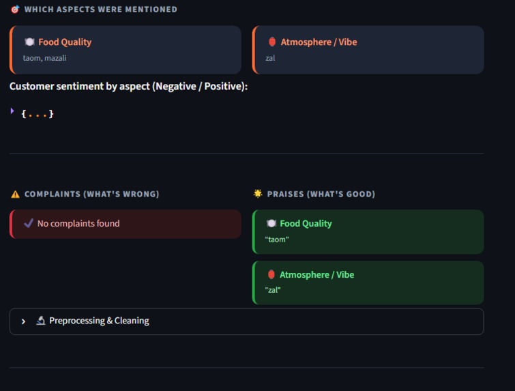Viewport: 515px width, 391px height.
Task: Click the quoted "zal" praise text
Action: pos(273,290)
